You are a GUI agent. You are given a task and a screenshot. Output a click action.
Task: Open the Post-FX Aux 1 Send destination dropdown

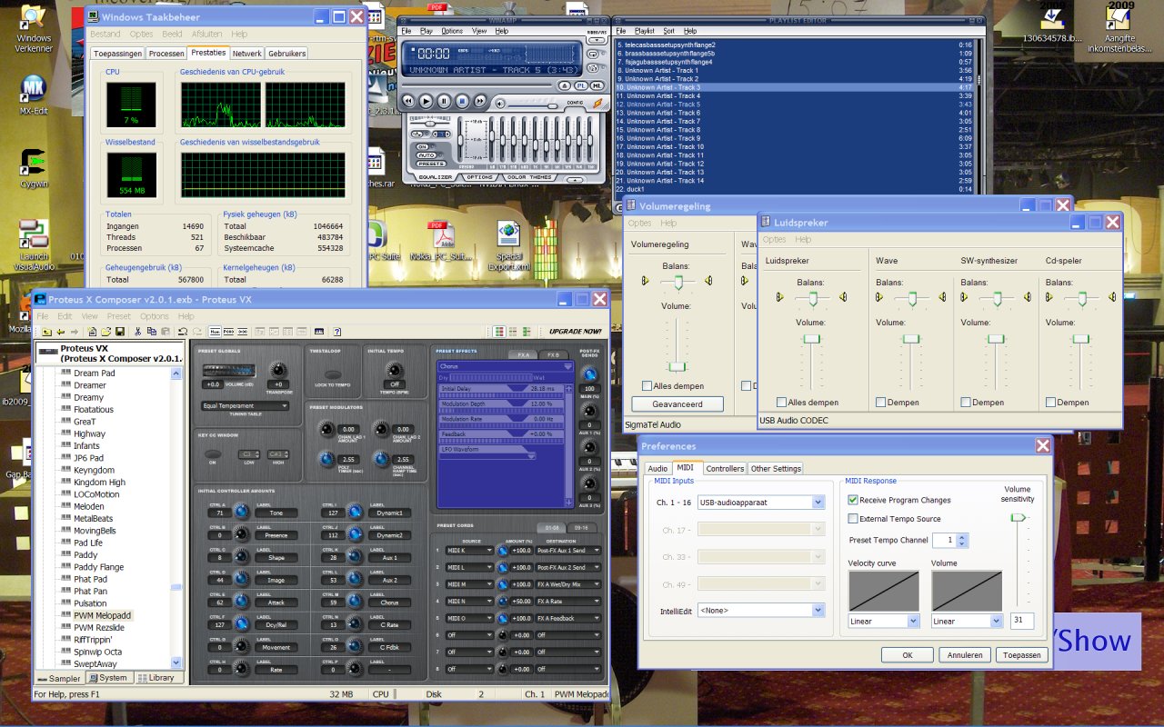pos(568,551)
